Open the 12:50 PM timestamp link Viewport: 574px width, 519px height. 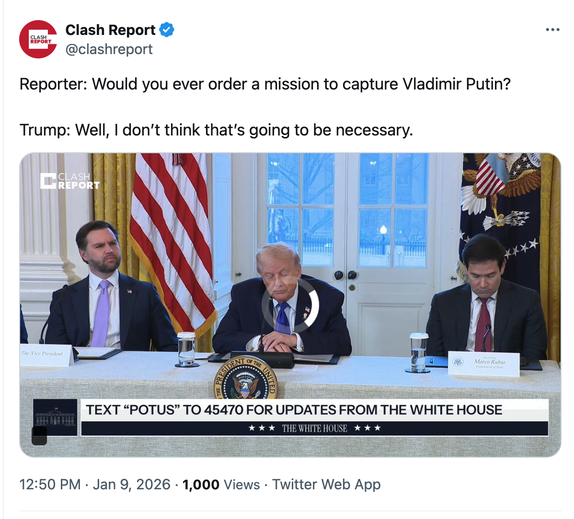coord(50,485)
